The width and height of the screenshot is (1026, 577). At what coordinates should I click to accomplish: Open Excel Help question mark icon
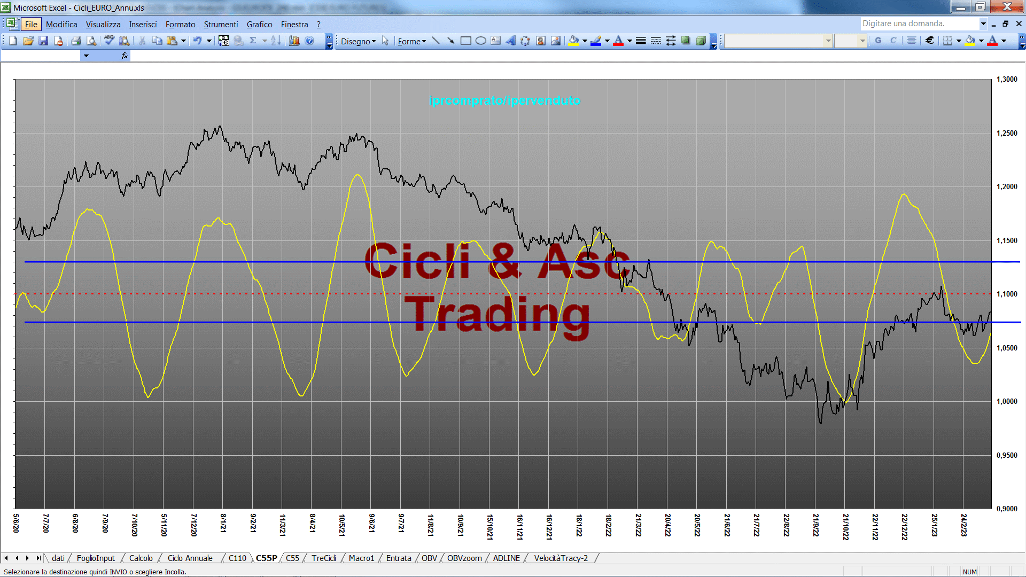pyautogui.click(x=309, y=41)
